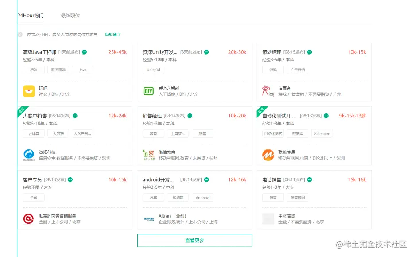415x257 pixels.
Task: Open the 电话销售 job title
Action: (x=271, y=179)
